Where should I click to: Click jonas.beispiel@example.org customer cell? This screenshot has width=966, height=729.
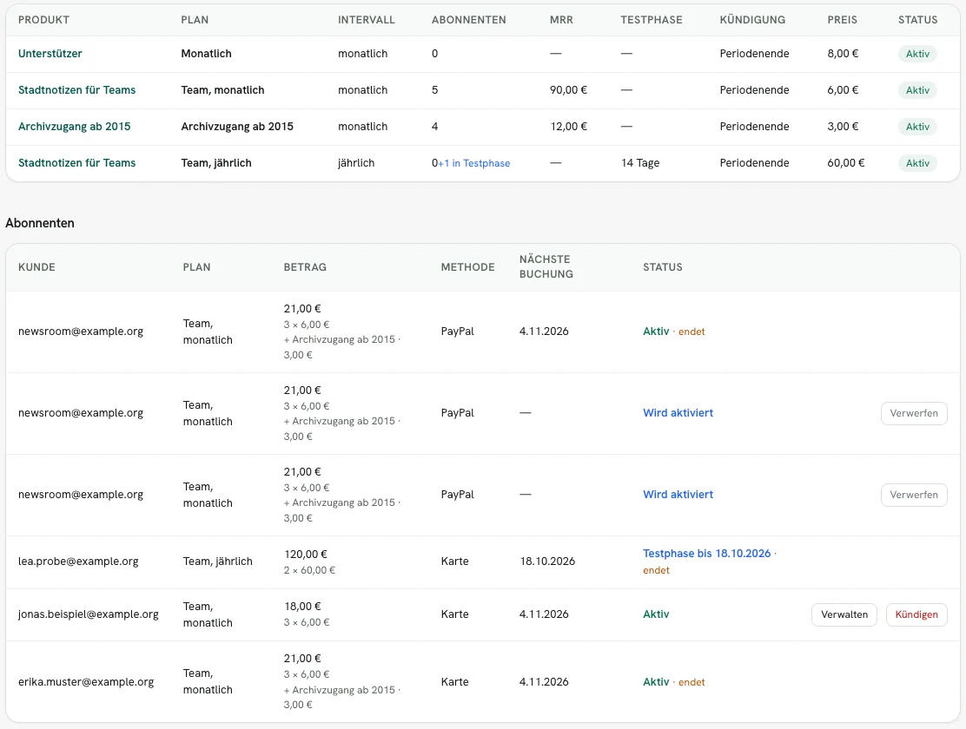click(x=88, y=614)
